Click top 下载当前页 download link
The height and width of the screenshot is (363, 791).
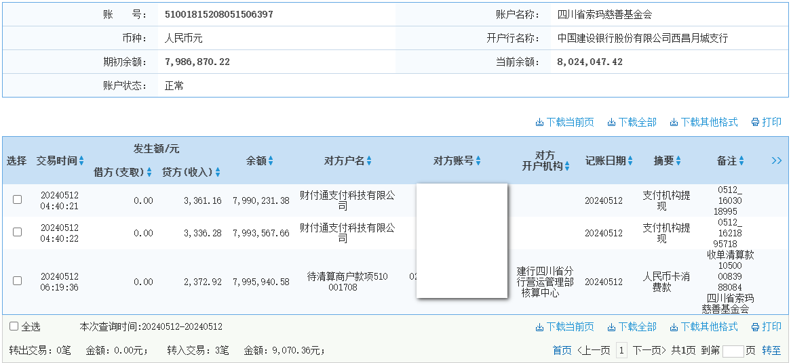pyautogui.click(x=564, y=123)
